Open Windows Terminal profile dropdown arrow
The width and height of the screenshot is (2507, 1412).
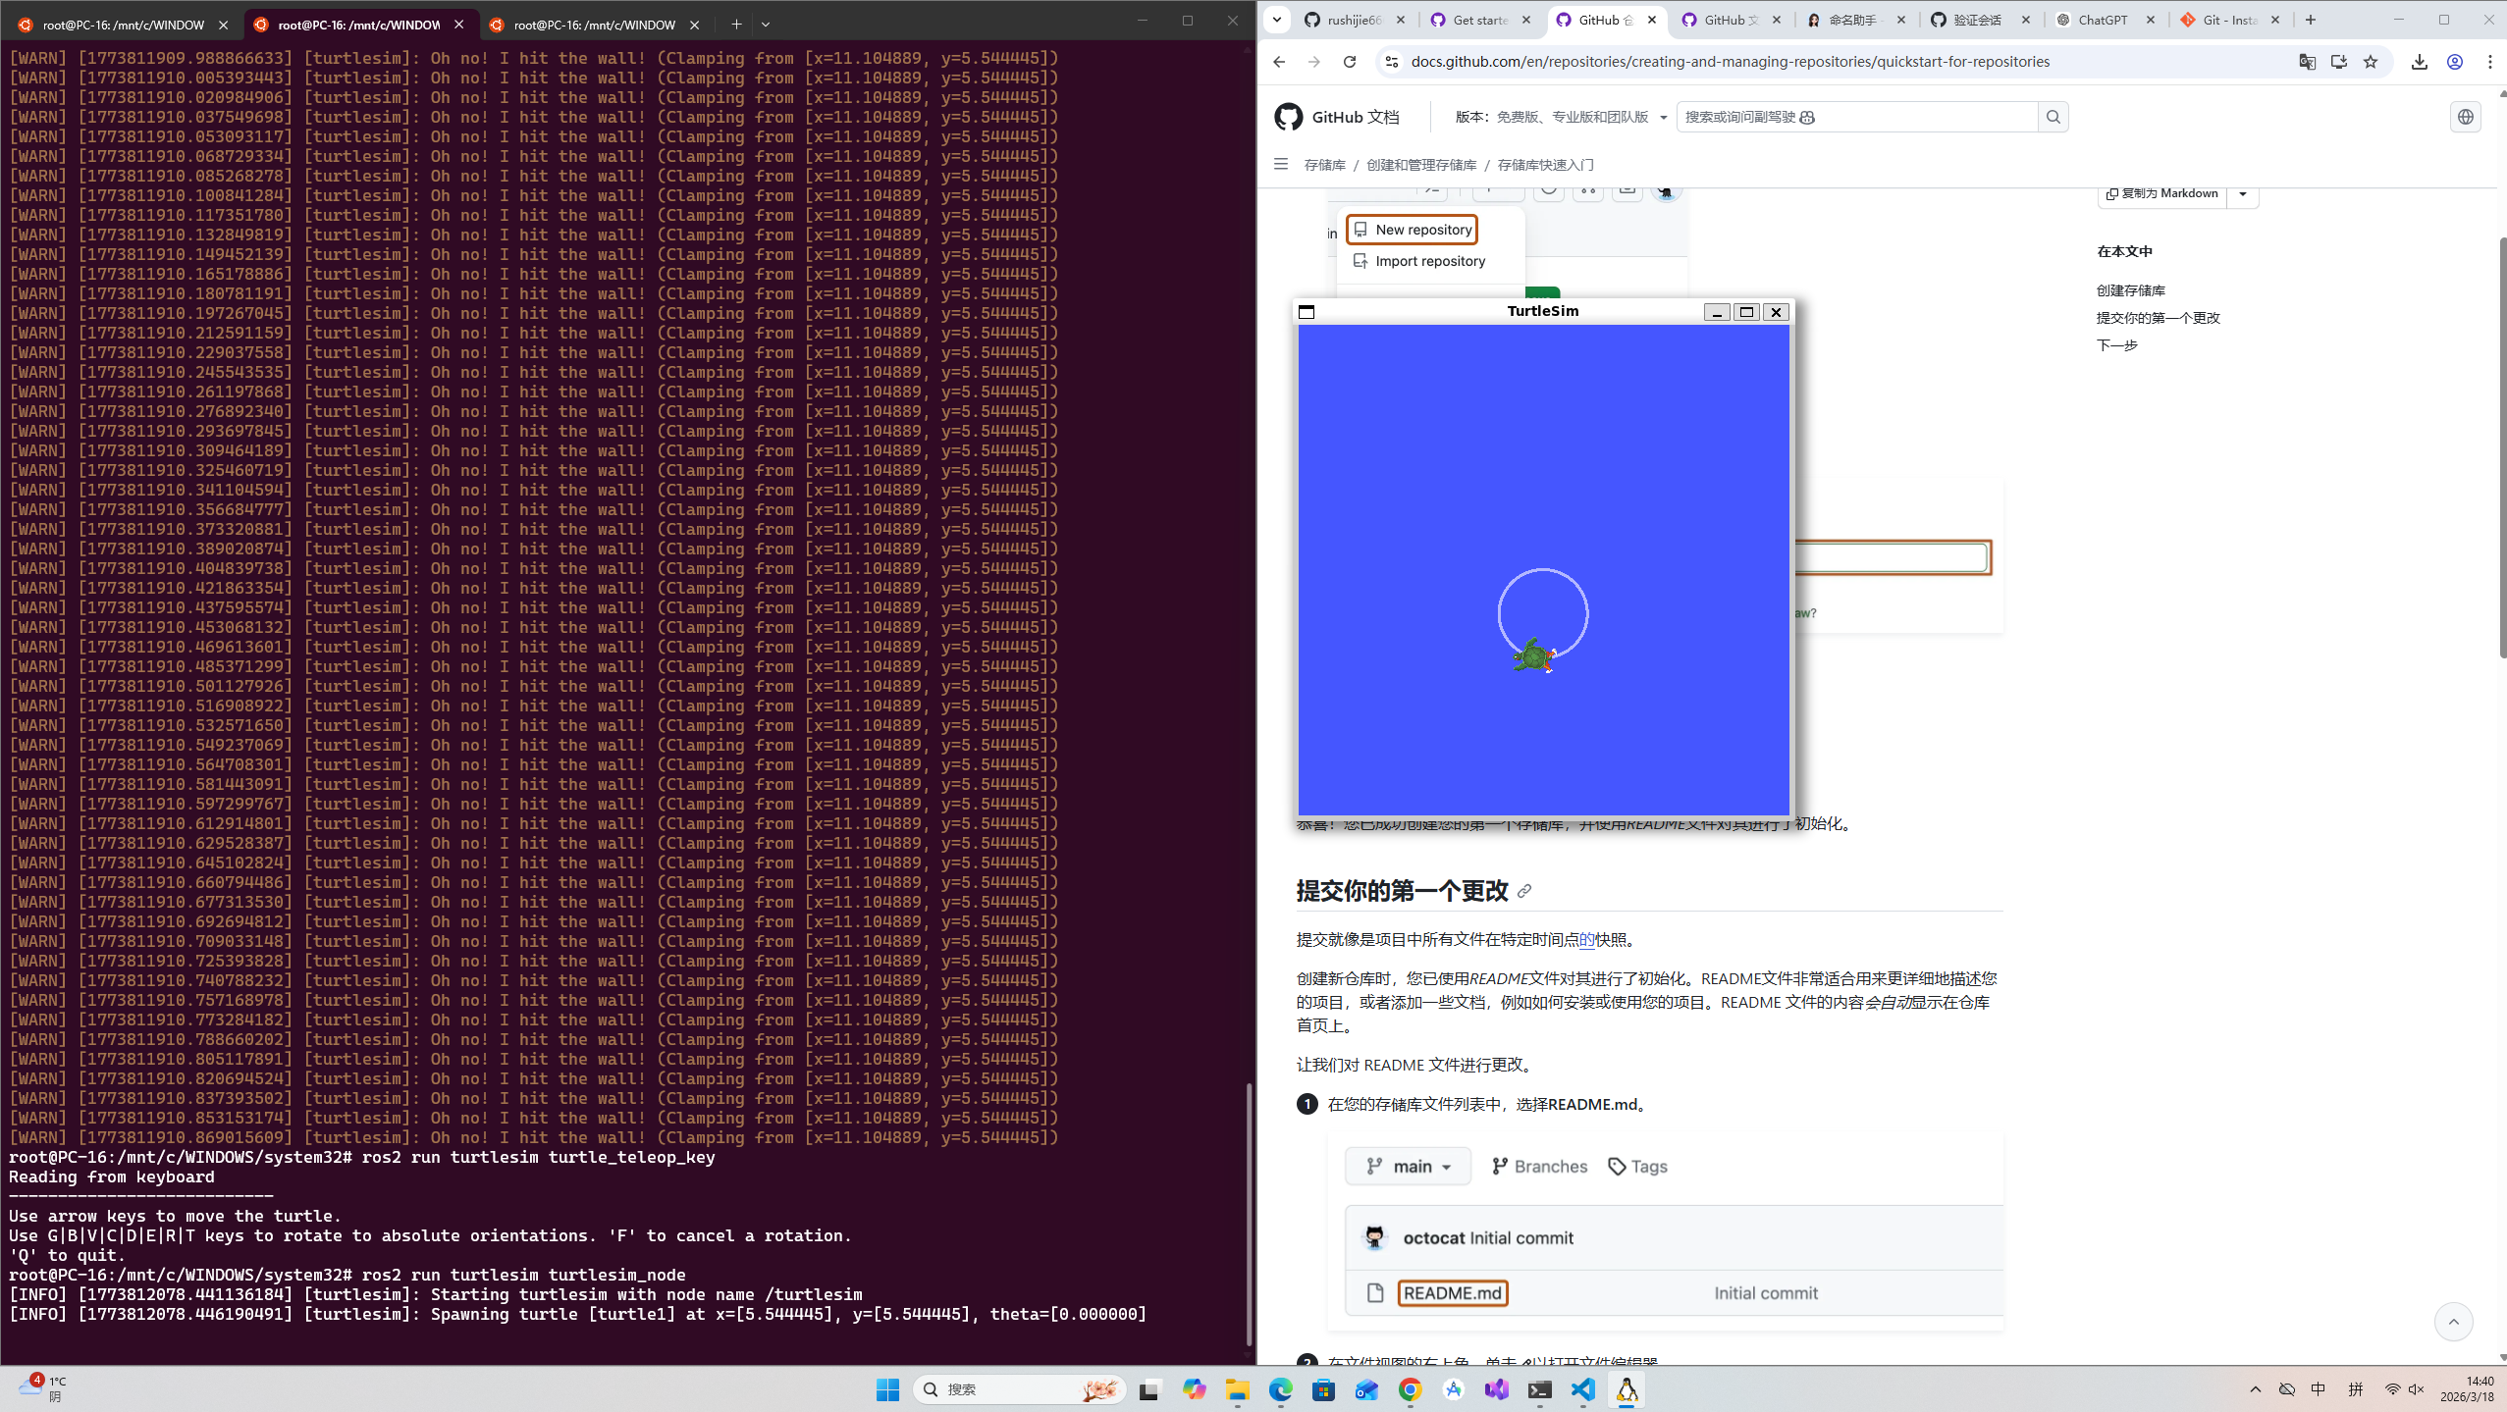coord(766,25)
